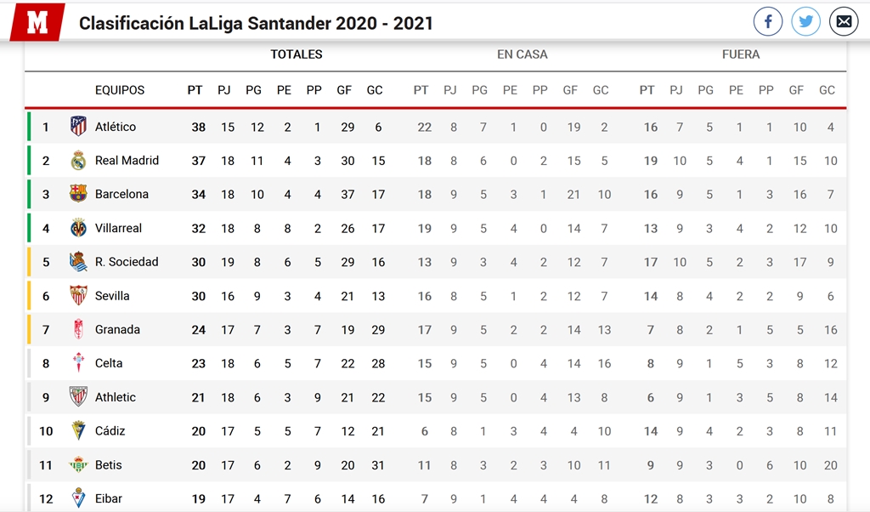The image size is (870, 512).
Task: Click the Real Madrid club crest
Action: [78, 161]
